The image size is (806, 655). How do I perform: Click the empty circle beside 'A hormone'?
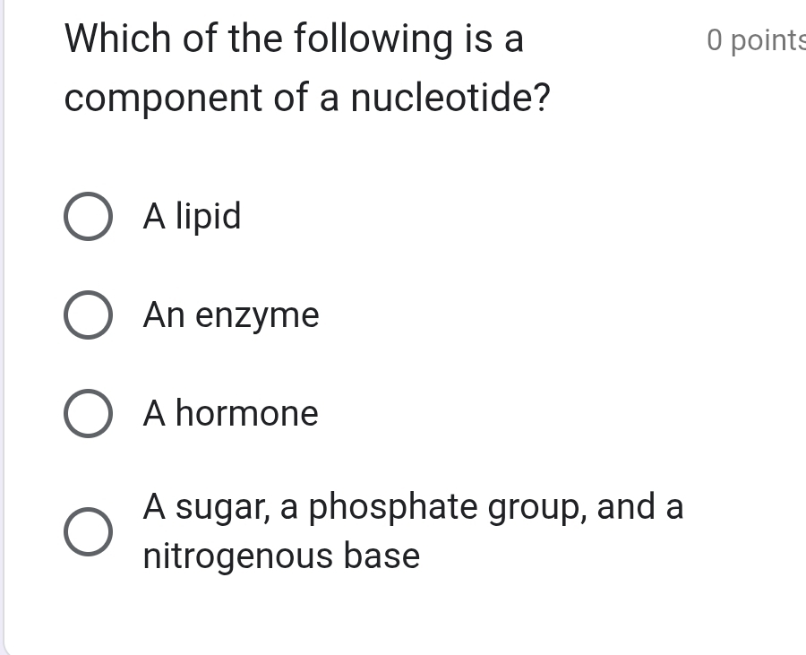pos(87,414)
